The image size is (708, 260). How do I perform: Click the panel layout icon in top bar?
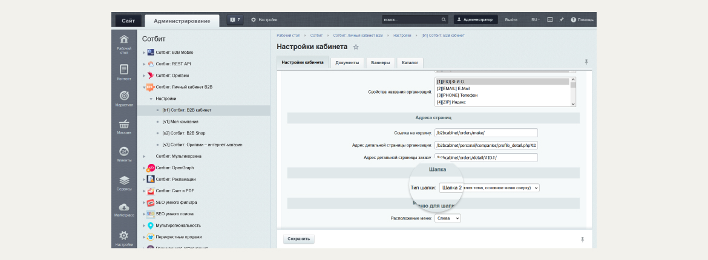550,20
